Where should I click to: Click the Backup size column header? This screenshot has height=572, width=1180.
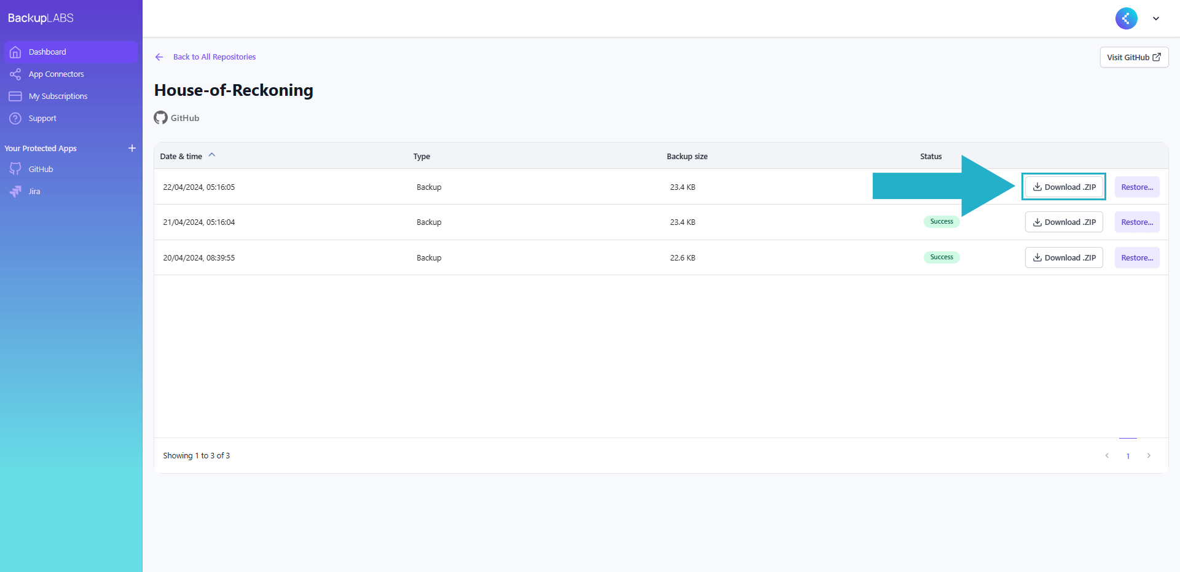click(x=687, y=157)
